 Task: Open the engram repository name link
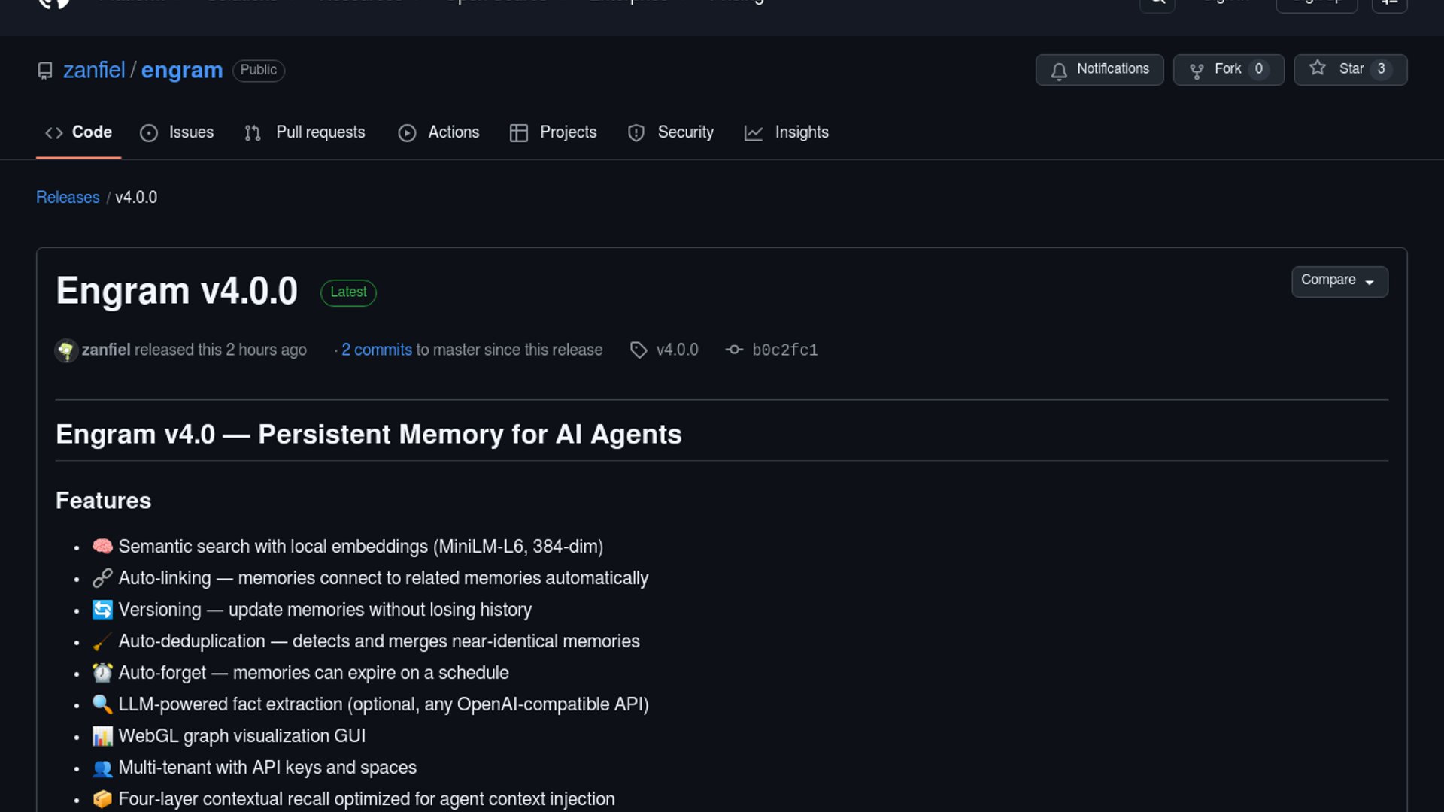(182, 70)
